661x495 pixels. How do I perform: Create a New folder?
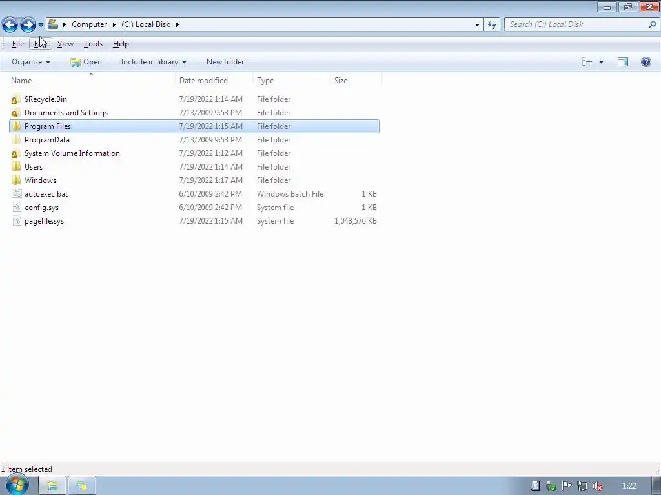(x=225, y=62)
